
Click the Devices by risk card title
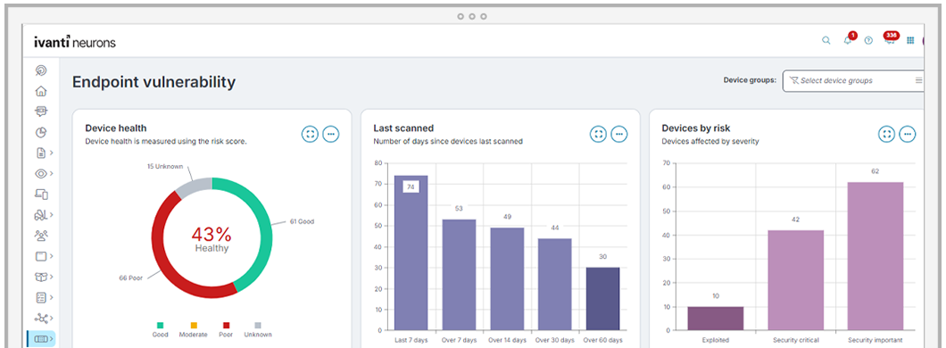[x=695, y=128]
